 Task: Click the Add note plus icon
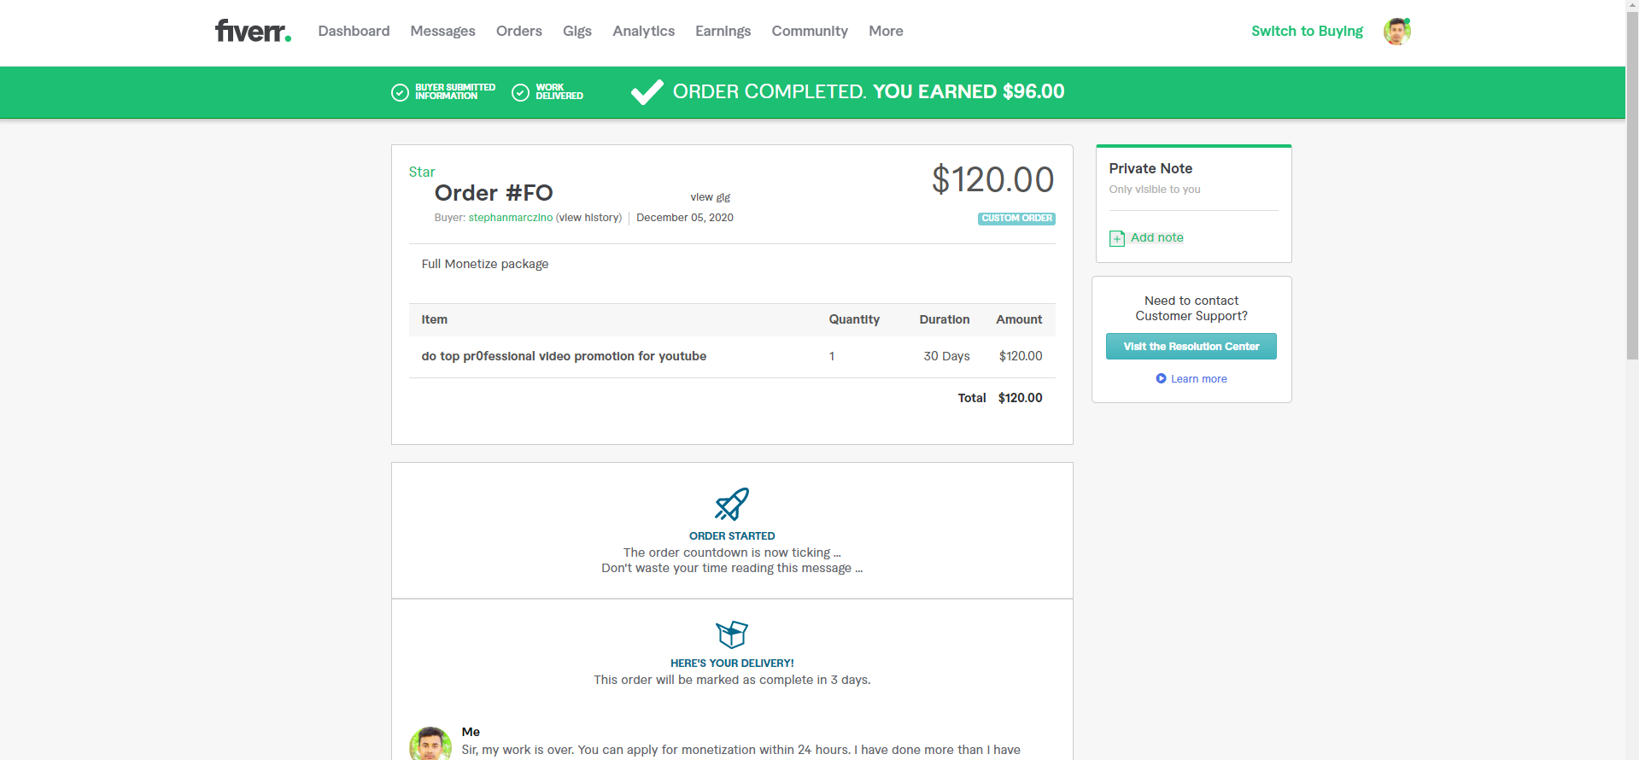(1117, 238)
